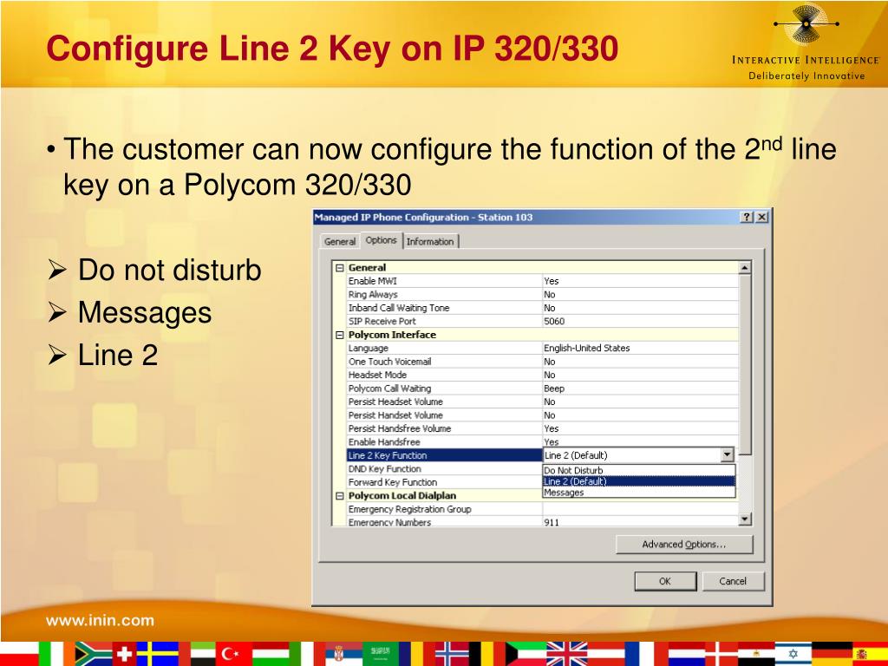Viewport: 888px width, 666px height.
Task: Select Persist Handsfree Volume row
Action: click(x=543, y=428)
